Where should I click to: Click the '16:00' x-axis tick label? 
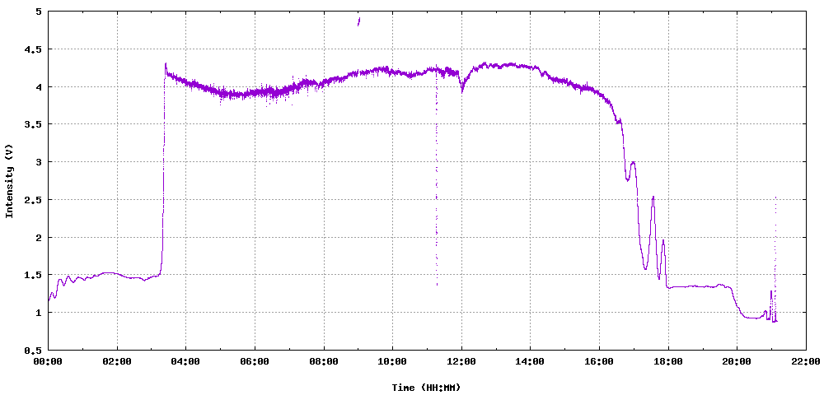point(599,361)
